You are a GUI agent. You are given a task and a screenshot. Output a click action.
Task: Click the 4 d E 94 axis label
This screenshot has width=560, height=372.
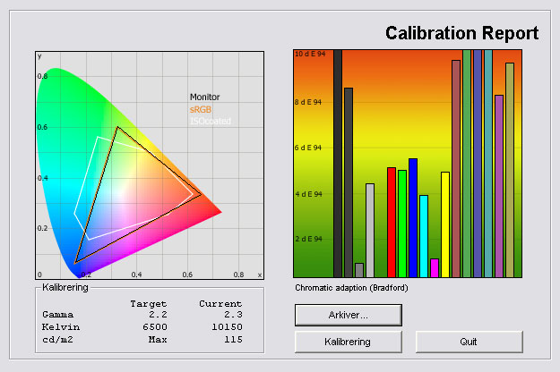click(x=308, y=194)
